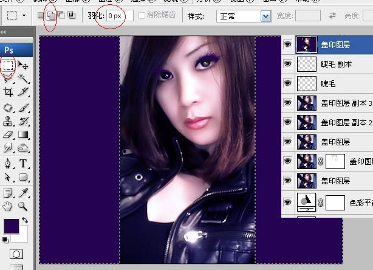Click the 色彩平衡 adjustment layer icon thumbnail
Screen dimensions: 373x270
306,202
